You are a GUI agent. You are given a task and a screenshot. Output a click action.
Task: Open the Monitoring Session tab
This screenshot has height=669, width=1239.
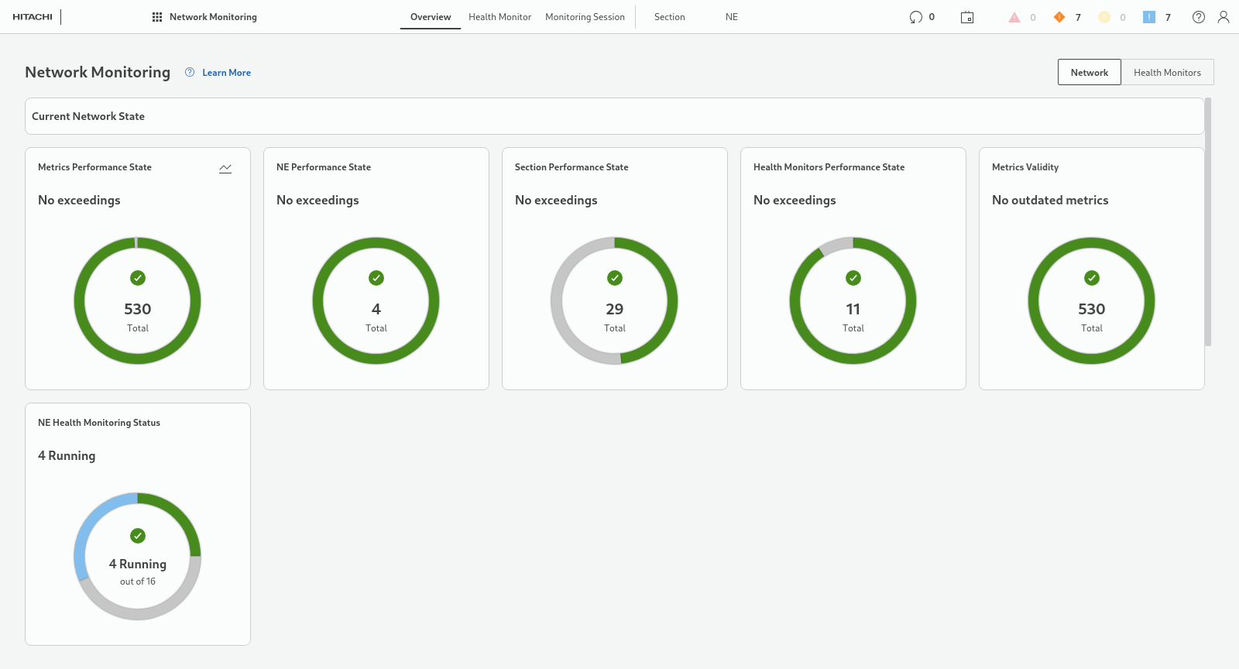(x=585, y=17)
